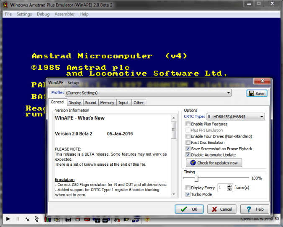Open the Assembler menu
This screenshot has width=283, height=227.
(x=65, y=14)
